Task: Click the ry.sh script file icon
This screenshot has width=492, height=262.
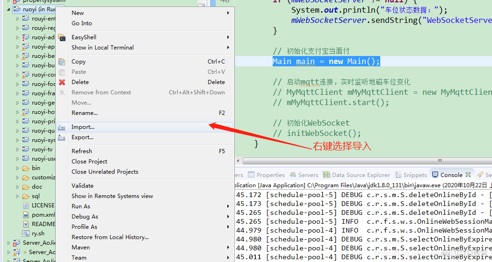Action: pos(26,234)
